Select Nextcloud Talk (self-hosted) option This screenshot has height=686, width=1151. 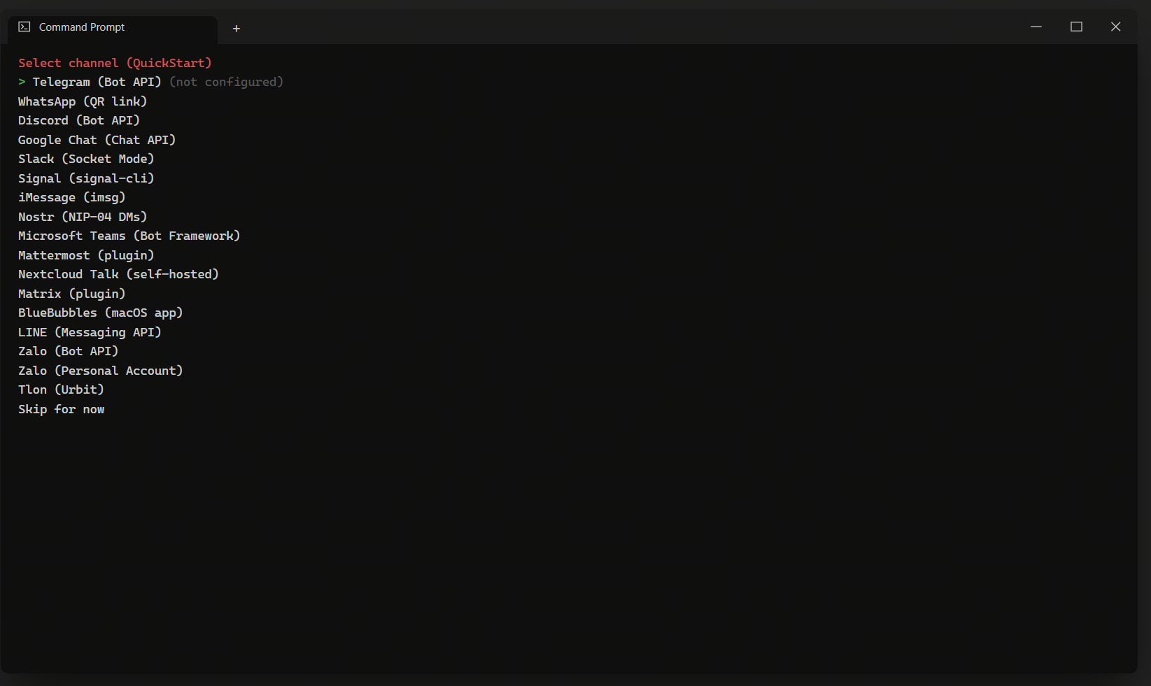click(x=118, y=274)
